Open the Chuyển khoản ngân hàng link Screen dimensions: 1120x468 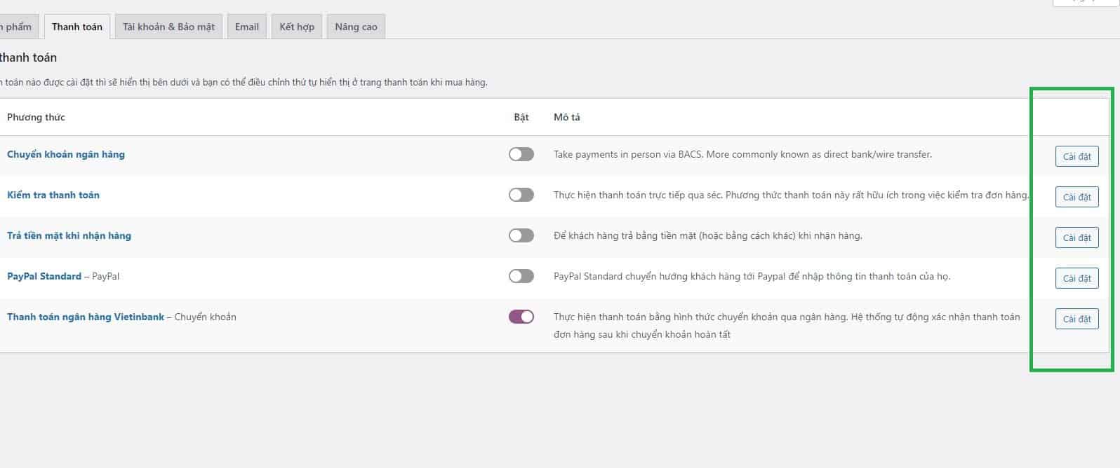tap(66, 154)
